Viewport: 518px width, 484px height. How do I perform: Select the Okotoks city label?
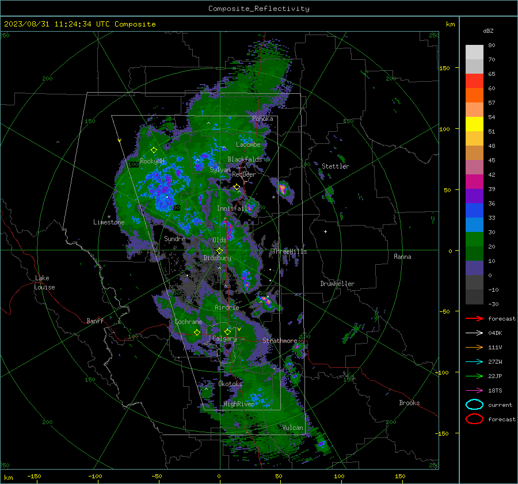click(230, 384)
